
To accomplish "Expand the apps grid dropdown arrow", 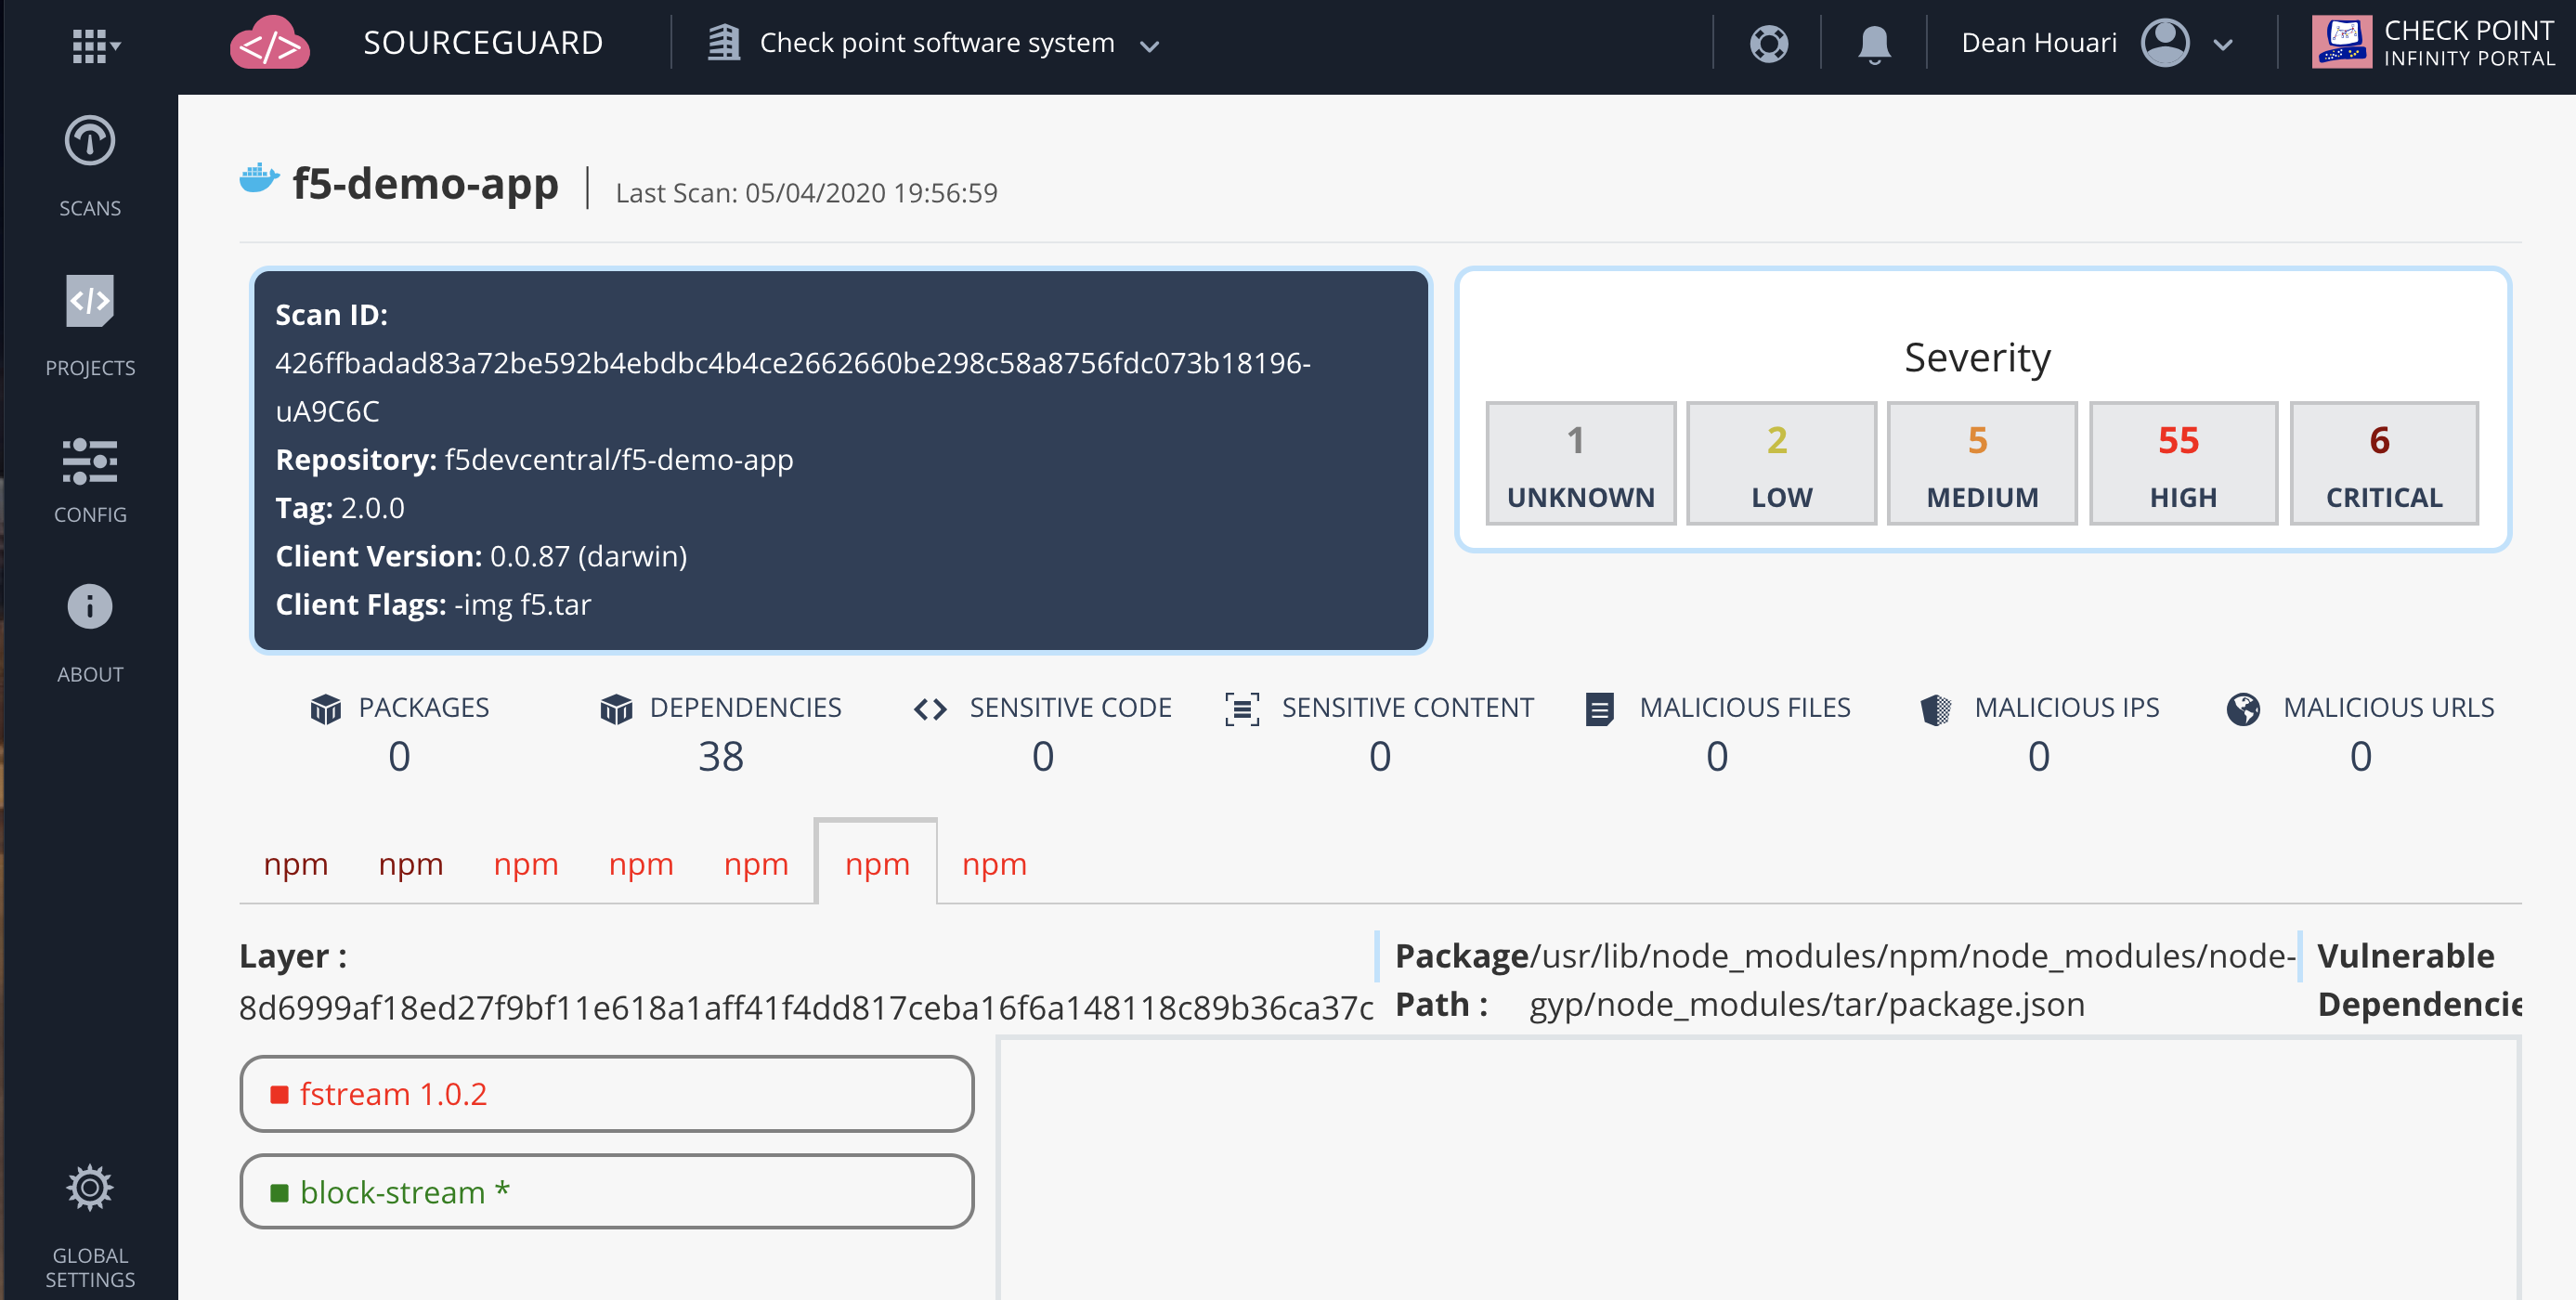I will pos(116,46).
